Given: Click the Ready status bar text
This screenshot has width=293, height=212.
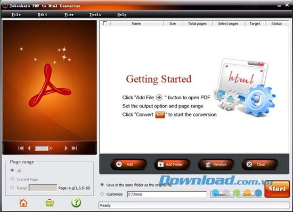Looking at the screenshot, I should click(x=105, y=206).
